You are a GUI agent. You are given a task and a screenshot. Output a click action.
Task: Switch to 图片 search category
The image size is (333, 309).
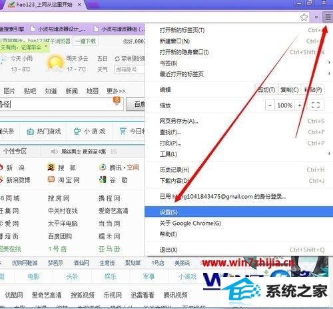click(x=9, y=91)
